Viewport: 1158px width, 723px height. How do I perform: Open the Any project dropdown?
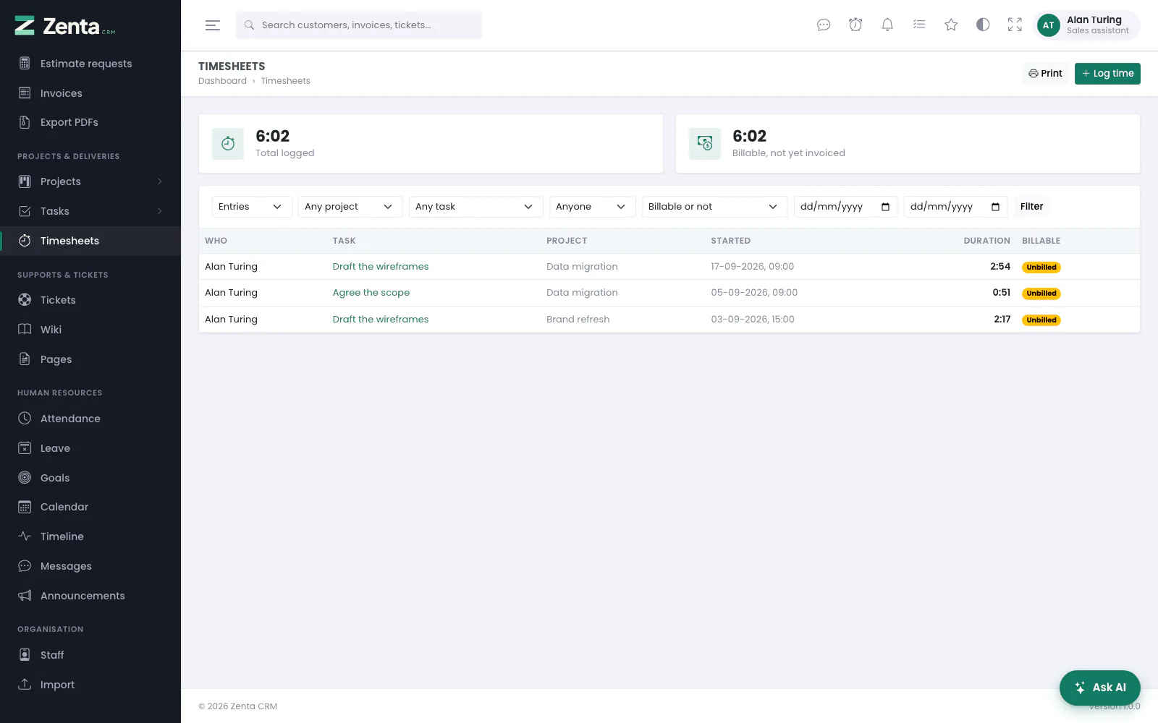[x=349, y=207]
